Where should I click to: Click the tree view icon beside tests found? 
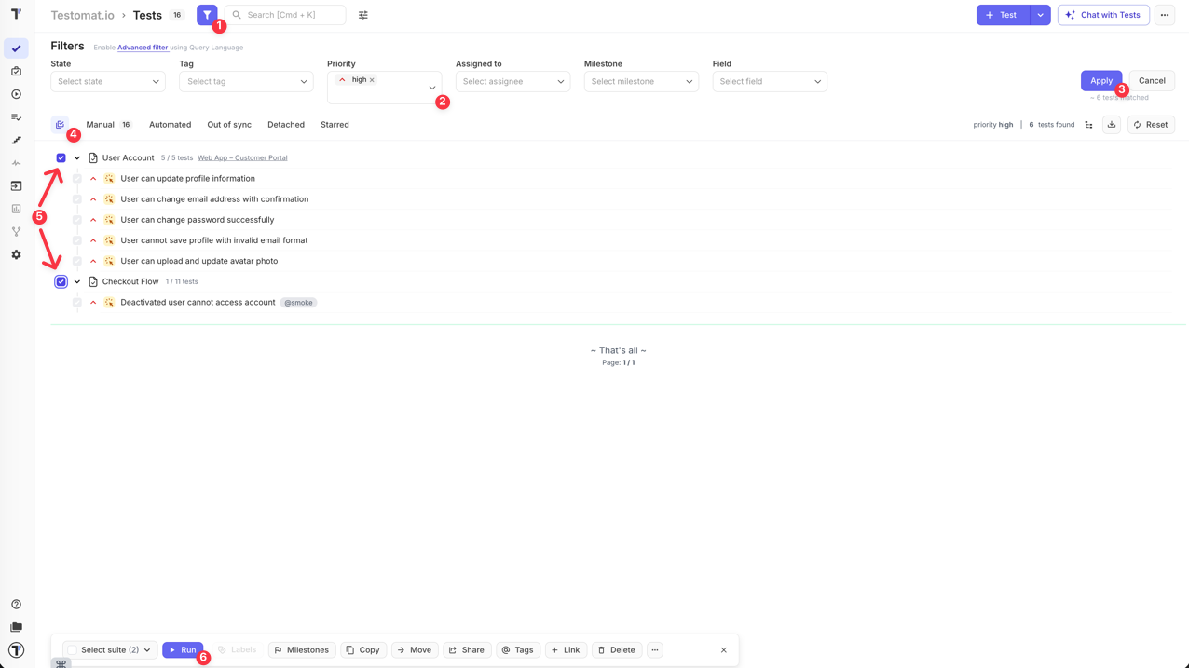(x=1088, y=125)
